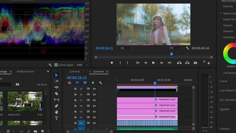Toggle lock on track V3
Viewport: 236px width, 133px height.
point(76,112)
